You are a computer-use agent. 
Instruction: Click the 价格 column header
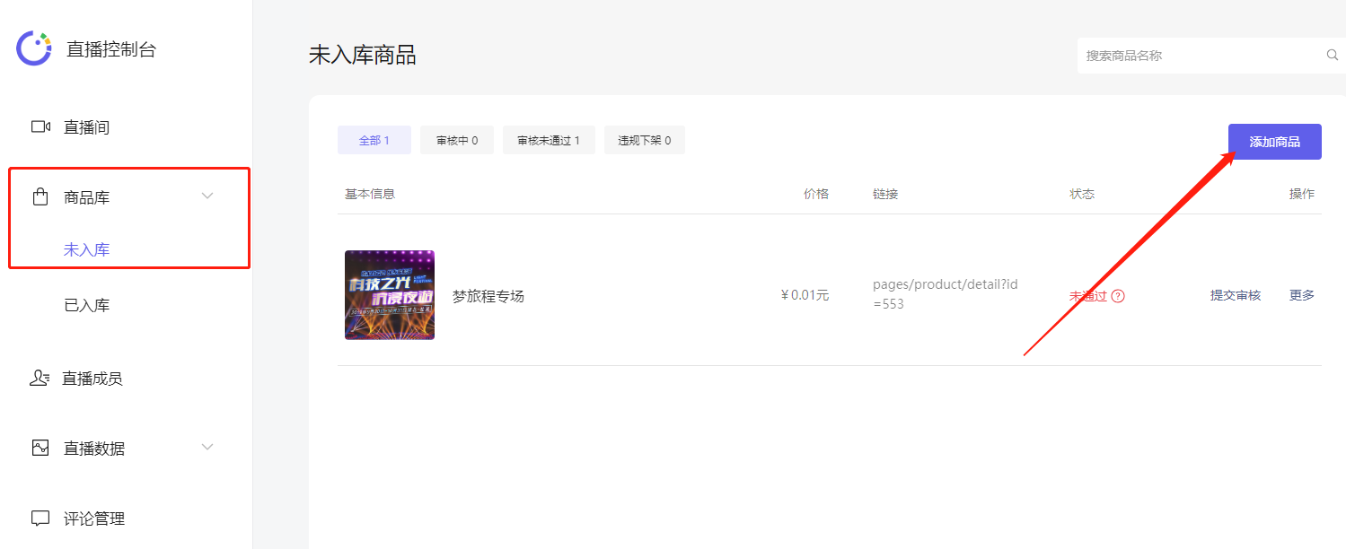click(816, 194)
